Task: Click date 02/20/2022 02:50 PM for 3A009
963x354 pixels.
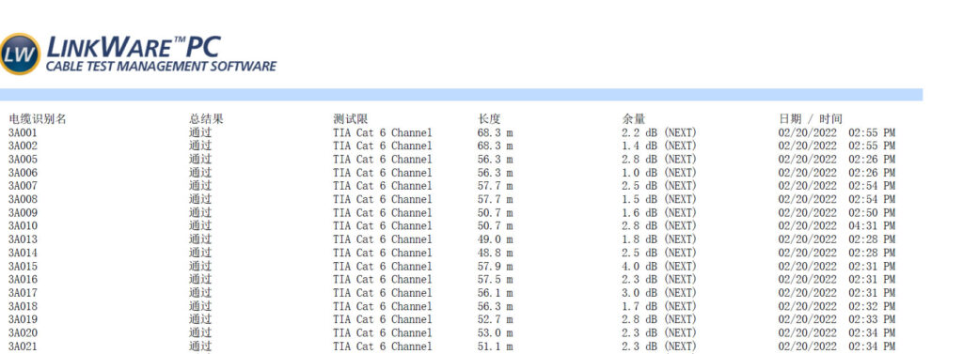Action: (x=836, y=213)
